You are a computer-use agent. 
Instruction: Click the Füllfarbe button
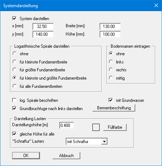[115, 127]
